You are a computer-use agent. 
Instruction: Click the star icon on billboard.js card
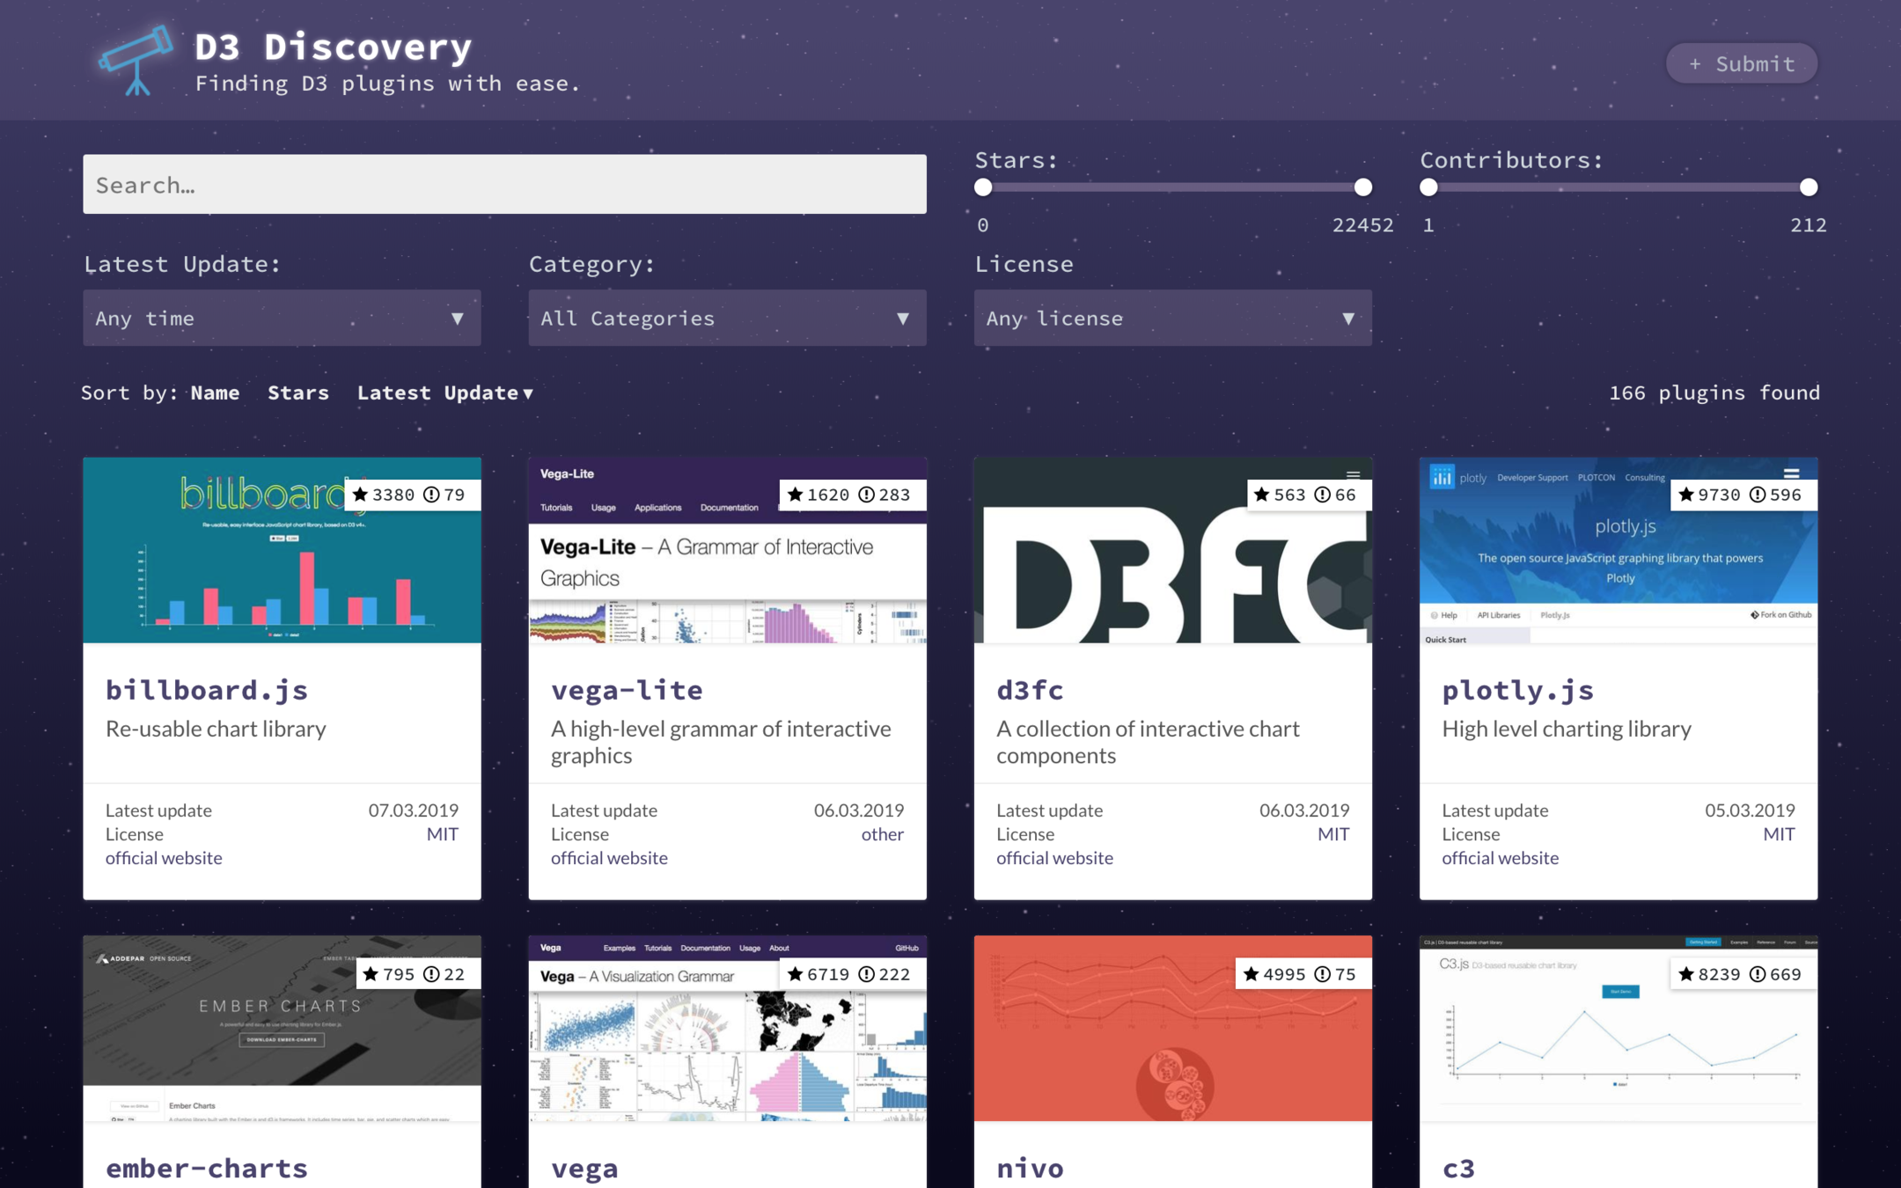click(360, 495)
